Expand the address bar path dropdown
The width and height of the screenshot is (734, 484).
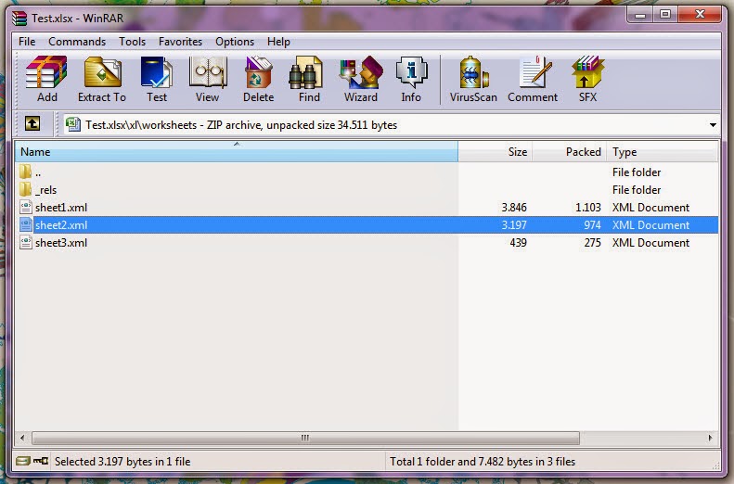pos(713,125)
